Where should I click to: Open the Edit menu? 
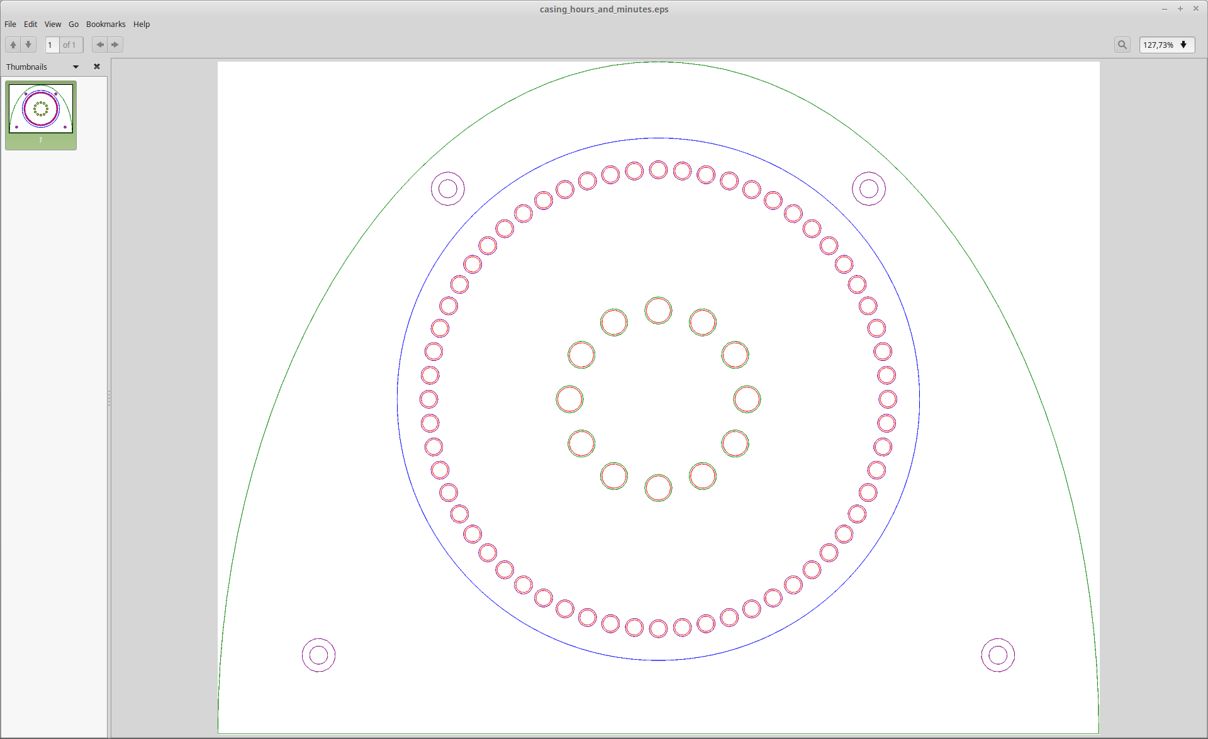pos(31,24)
